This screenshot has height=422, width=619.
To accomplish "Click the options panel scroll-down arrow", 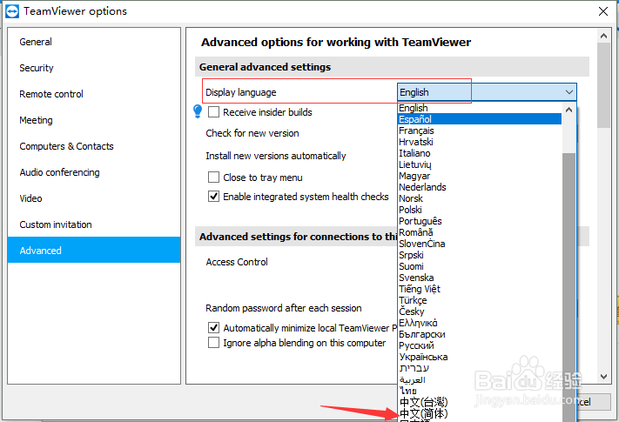I will click(x=603, y=377).
